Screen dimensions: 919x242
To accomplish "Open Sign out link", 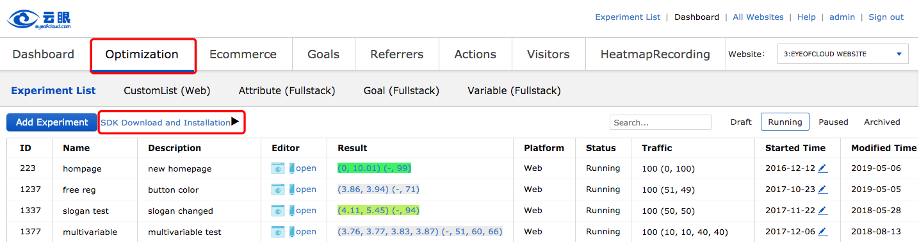I will click(x=886, y=17).
